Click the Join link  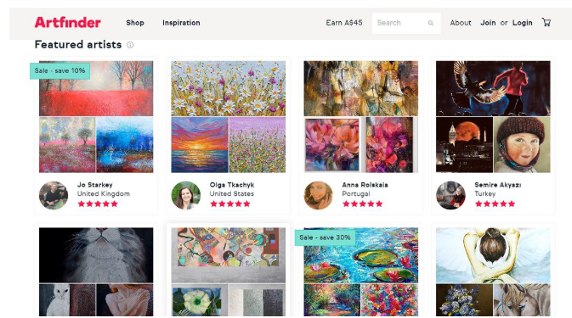pyautogui.click(x=488, y=23)
